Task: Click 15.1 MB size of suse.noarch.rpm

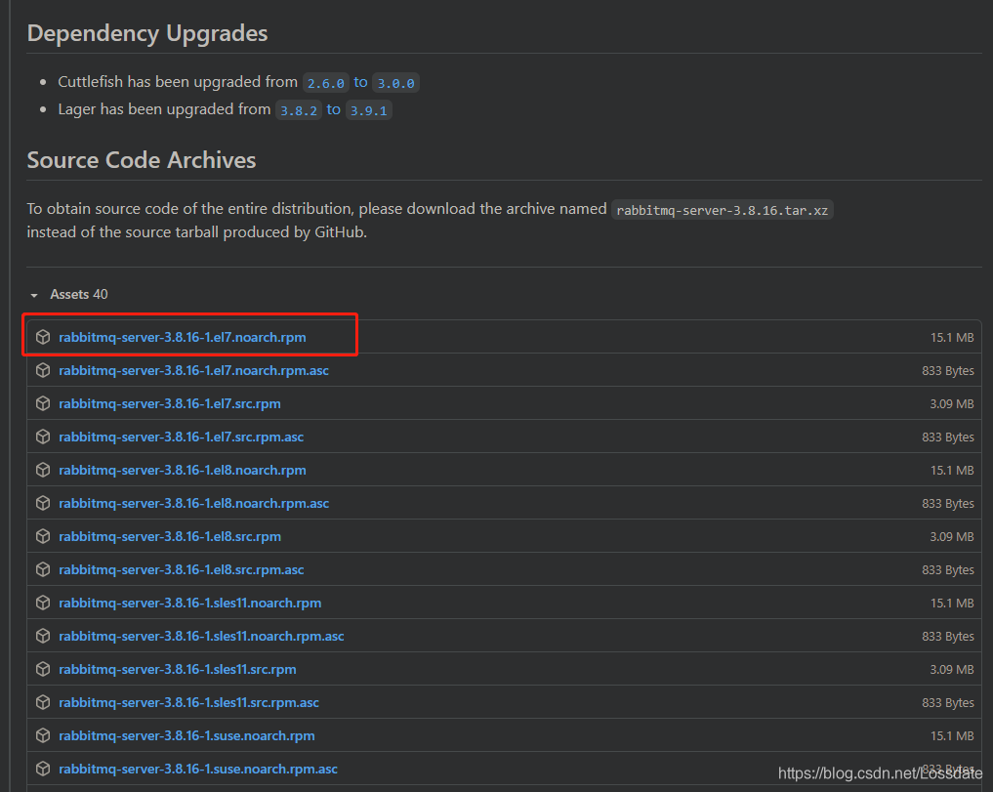Action: 952,735
